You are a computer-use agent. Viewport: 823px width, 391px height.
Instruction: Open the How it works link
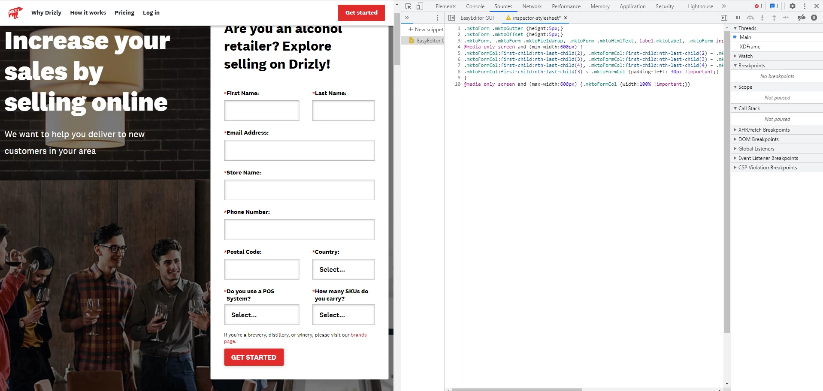[x=88, y=12]
